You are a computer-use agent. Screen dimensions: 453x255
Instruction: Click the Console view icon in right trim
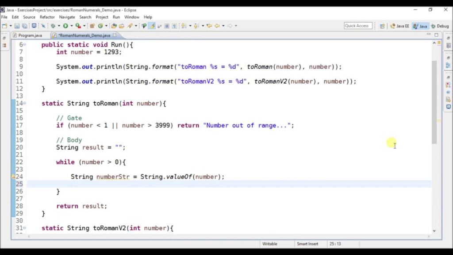pyautogui.click(x=449, y=107)
